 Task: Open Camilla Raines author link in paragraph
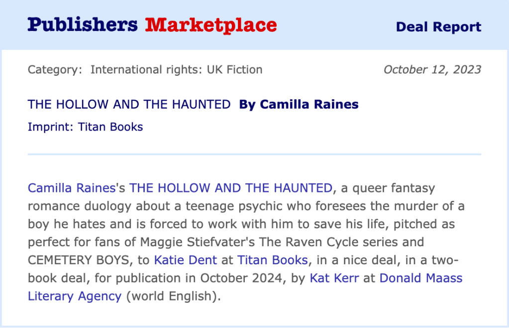pos(72,188)
